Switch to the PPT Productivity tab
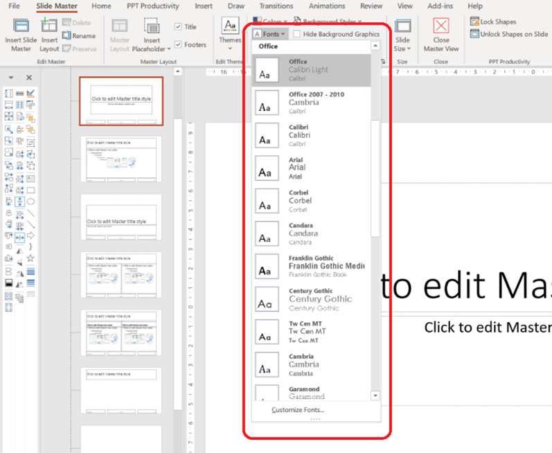Image resolution: width=552 pixels, height=453 pixels. 153,6
